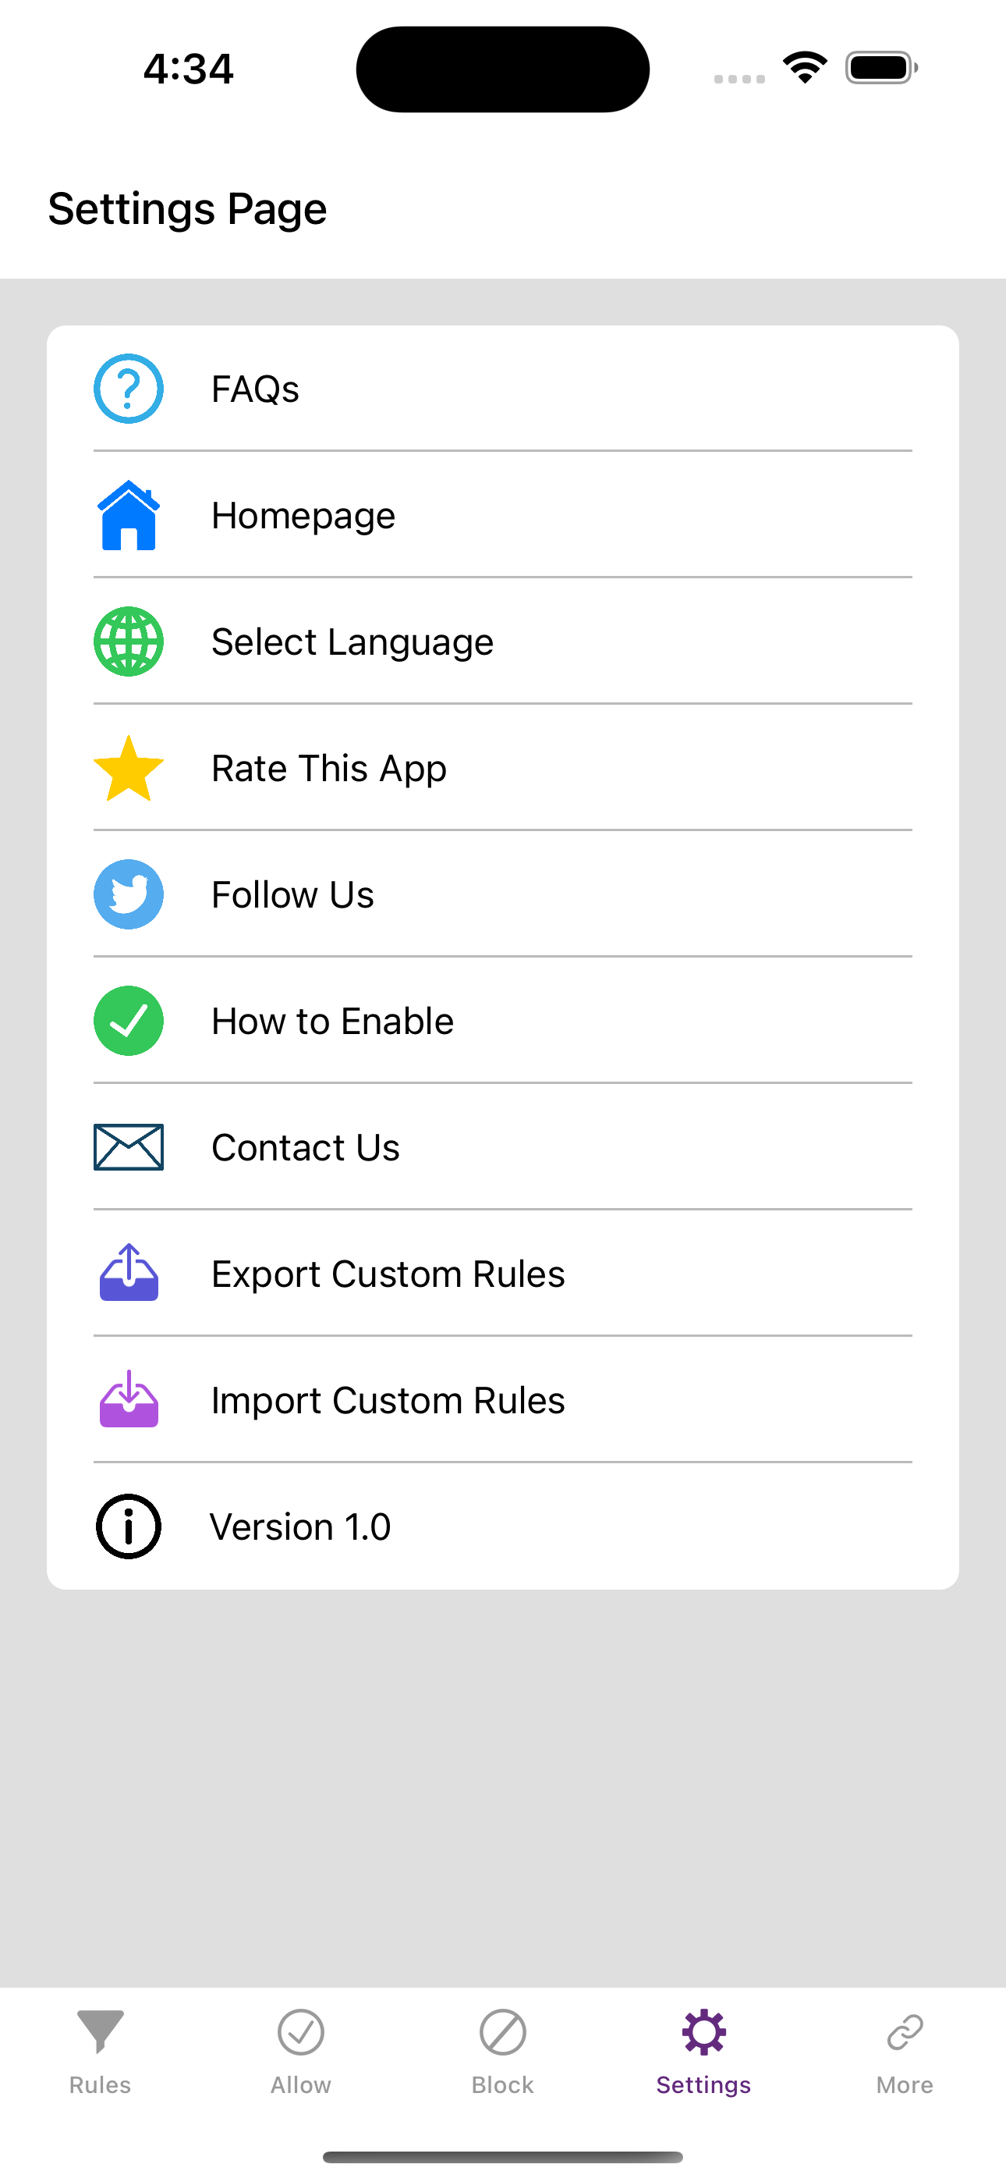The height and width of the screenshot is (2182, 1006).
Task: Tap the FAQs question mark icon
Action: click(128, 389)
